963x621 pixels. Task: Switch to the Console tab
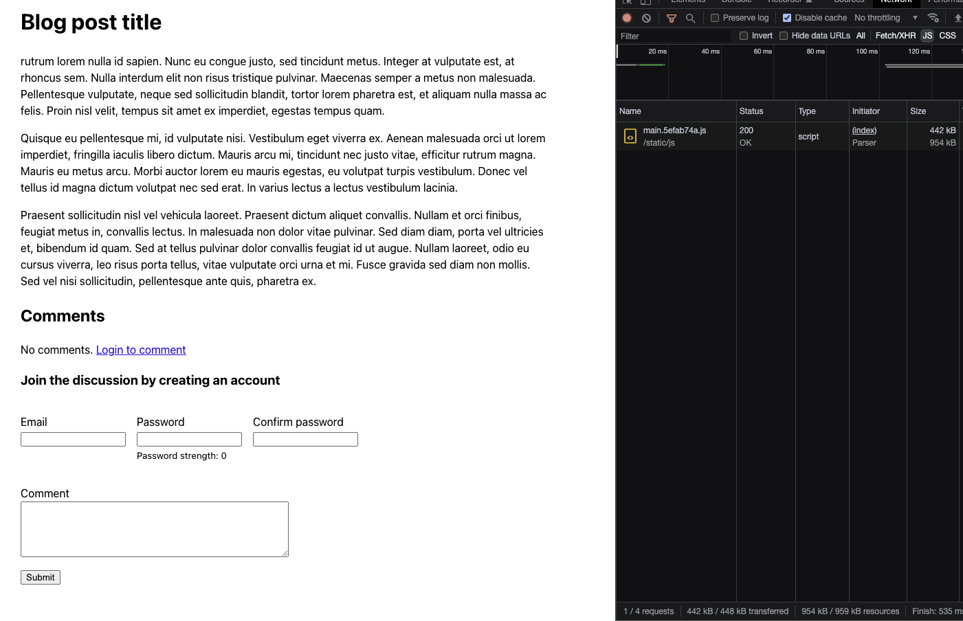click(x=735, y=2)
